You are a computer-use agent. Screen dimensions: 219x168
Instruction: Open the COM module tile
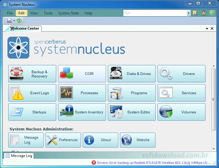(82, 73)
